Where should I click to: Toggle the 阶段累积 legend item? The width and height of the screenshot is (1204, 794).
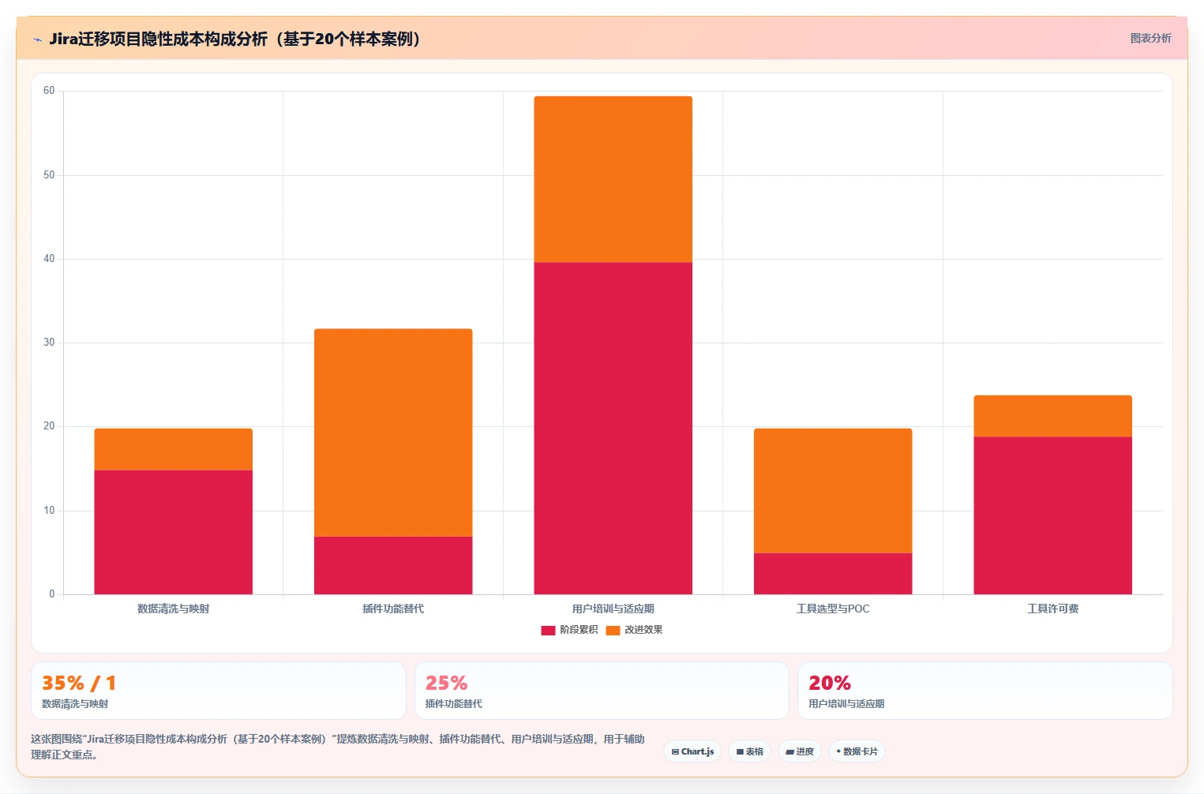point(569,630)
